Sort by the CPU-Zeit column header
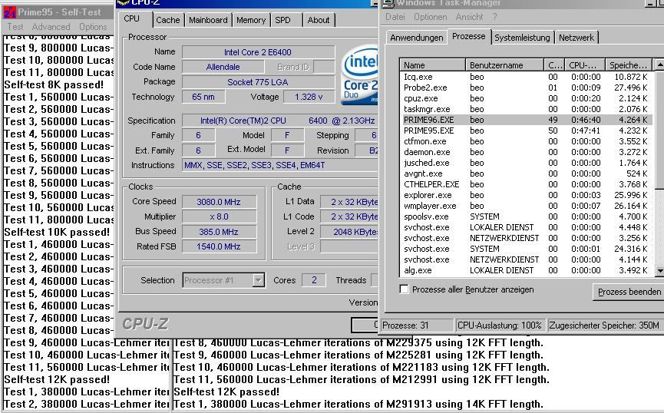Image resolution: width=664 pixels, height=413 pixels. [x=584, y=65]
